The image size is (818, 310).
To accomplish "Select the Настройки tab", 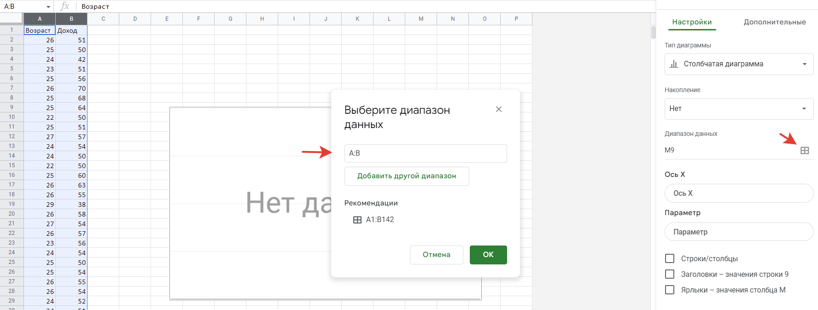I will [x=691, y=22].
